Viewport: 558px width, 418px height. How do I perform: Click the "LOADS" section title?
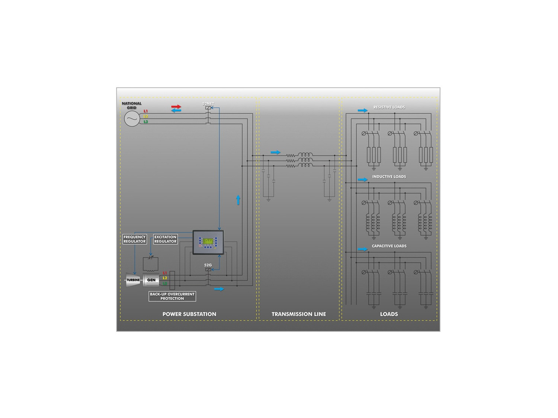pos(389,314)
